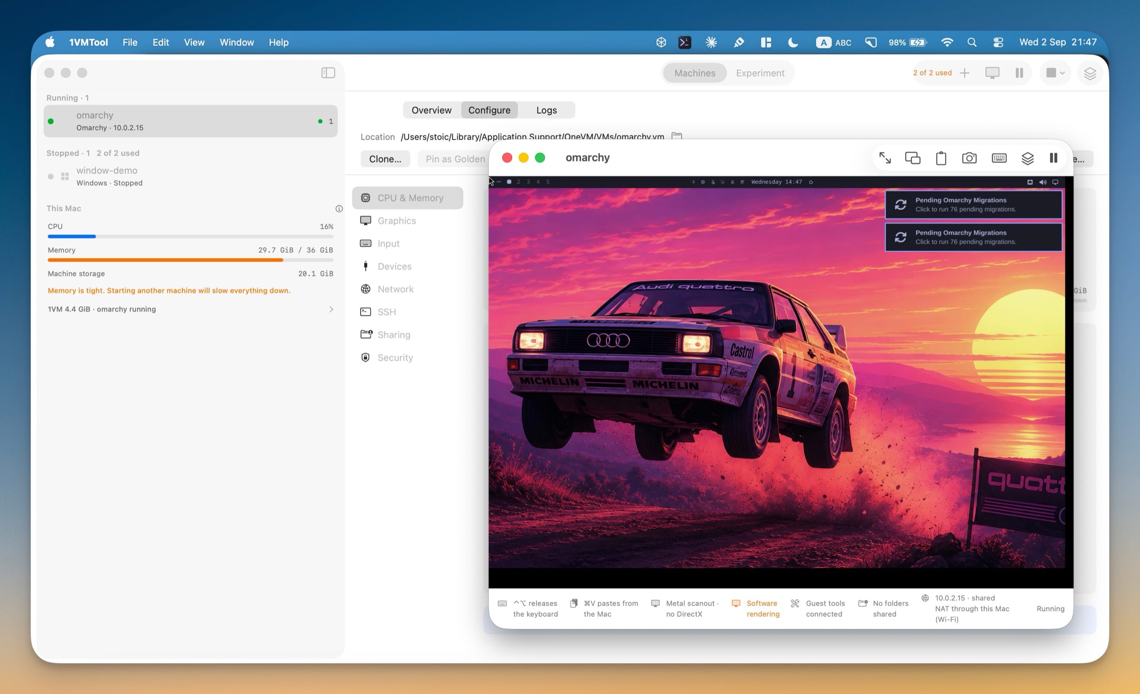Expand the 1VM 4.4 GiB omarchy running row
The height and width of the screenshot is (694, 1140).
(x=190, y=309)
